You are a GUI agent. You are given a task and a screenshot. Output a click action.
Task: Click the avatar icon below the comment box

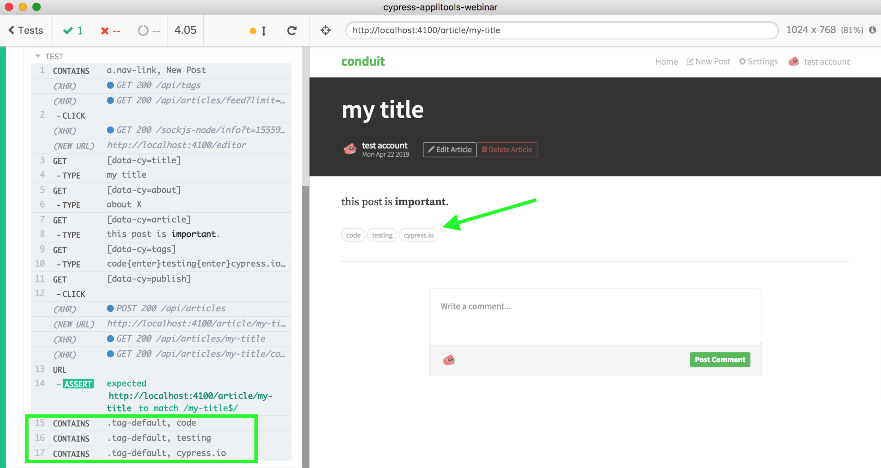449,360
